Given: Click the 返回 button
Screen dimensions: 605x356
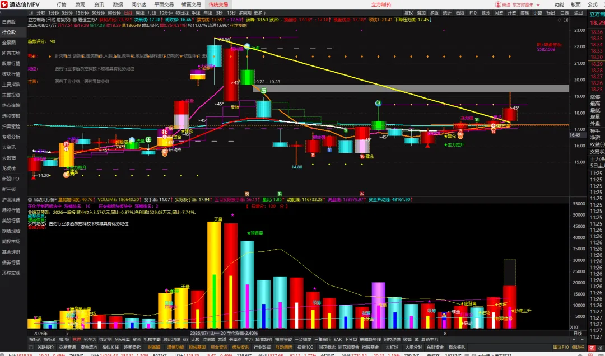Looking at the screenshot, I should pyautogui.click(x=578, y=13).
